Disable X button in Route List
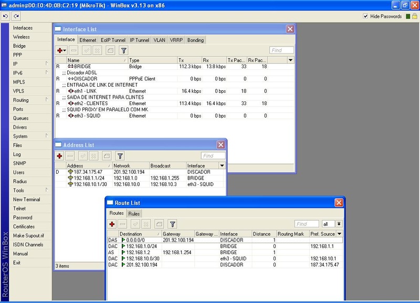 (146, 224)
